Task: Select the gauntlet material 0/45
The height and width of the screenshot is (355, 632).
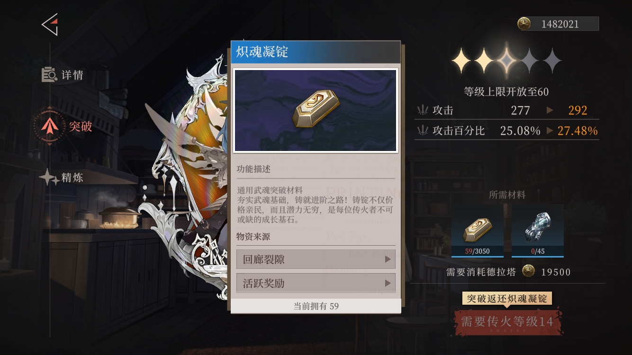Action: (x=538, y=231)
